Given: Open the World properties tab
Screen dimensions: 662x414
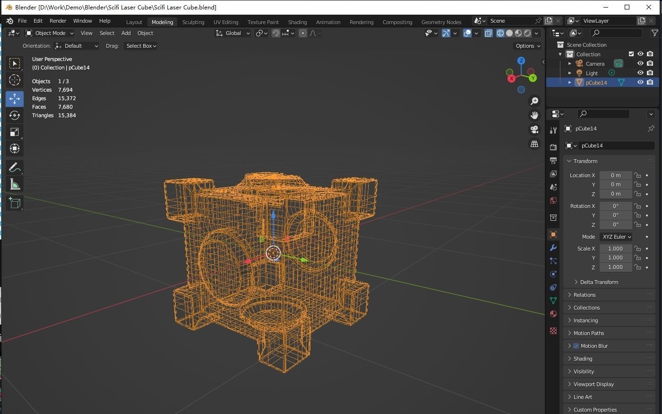Looking at the screenshot, I should pos(553,200).
